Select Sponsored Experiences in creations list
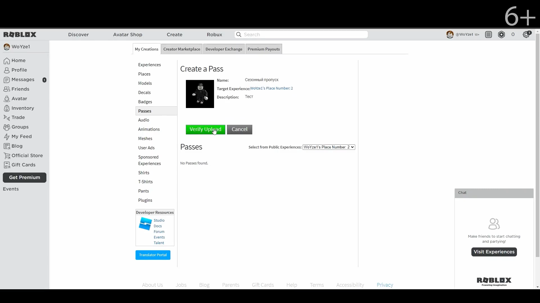This screenshot has height=303, width=540. pyautogui.click(x=150, y=160)
